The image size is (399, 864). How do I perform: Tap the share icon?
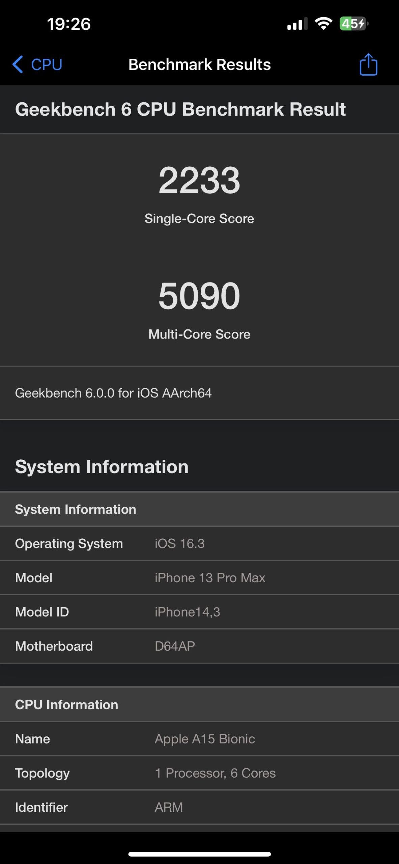click(368, 64)
